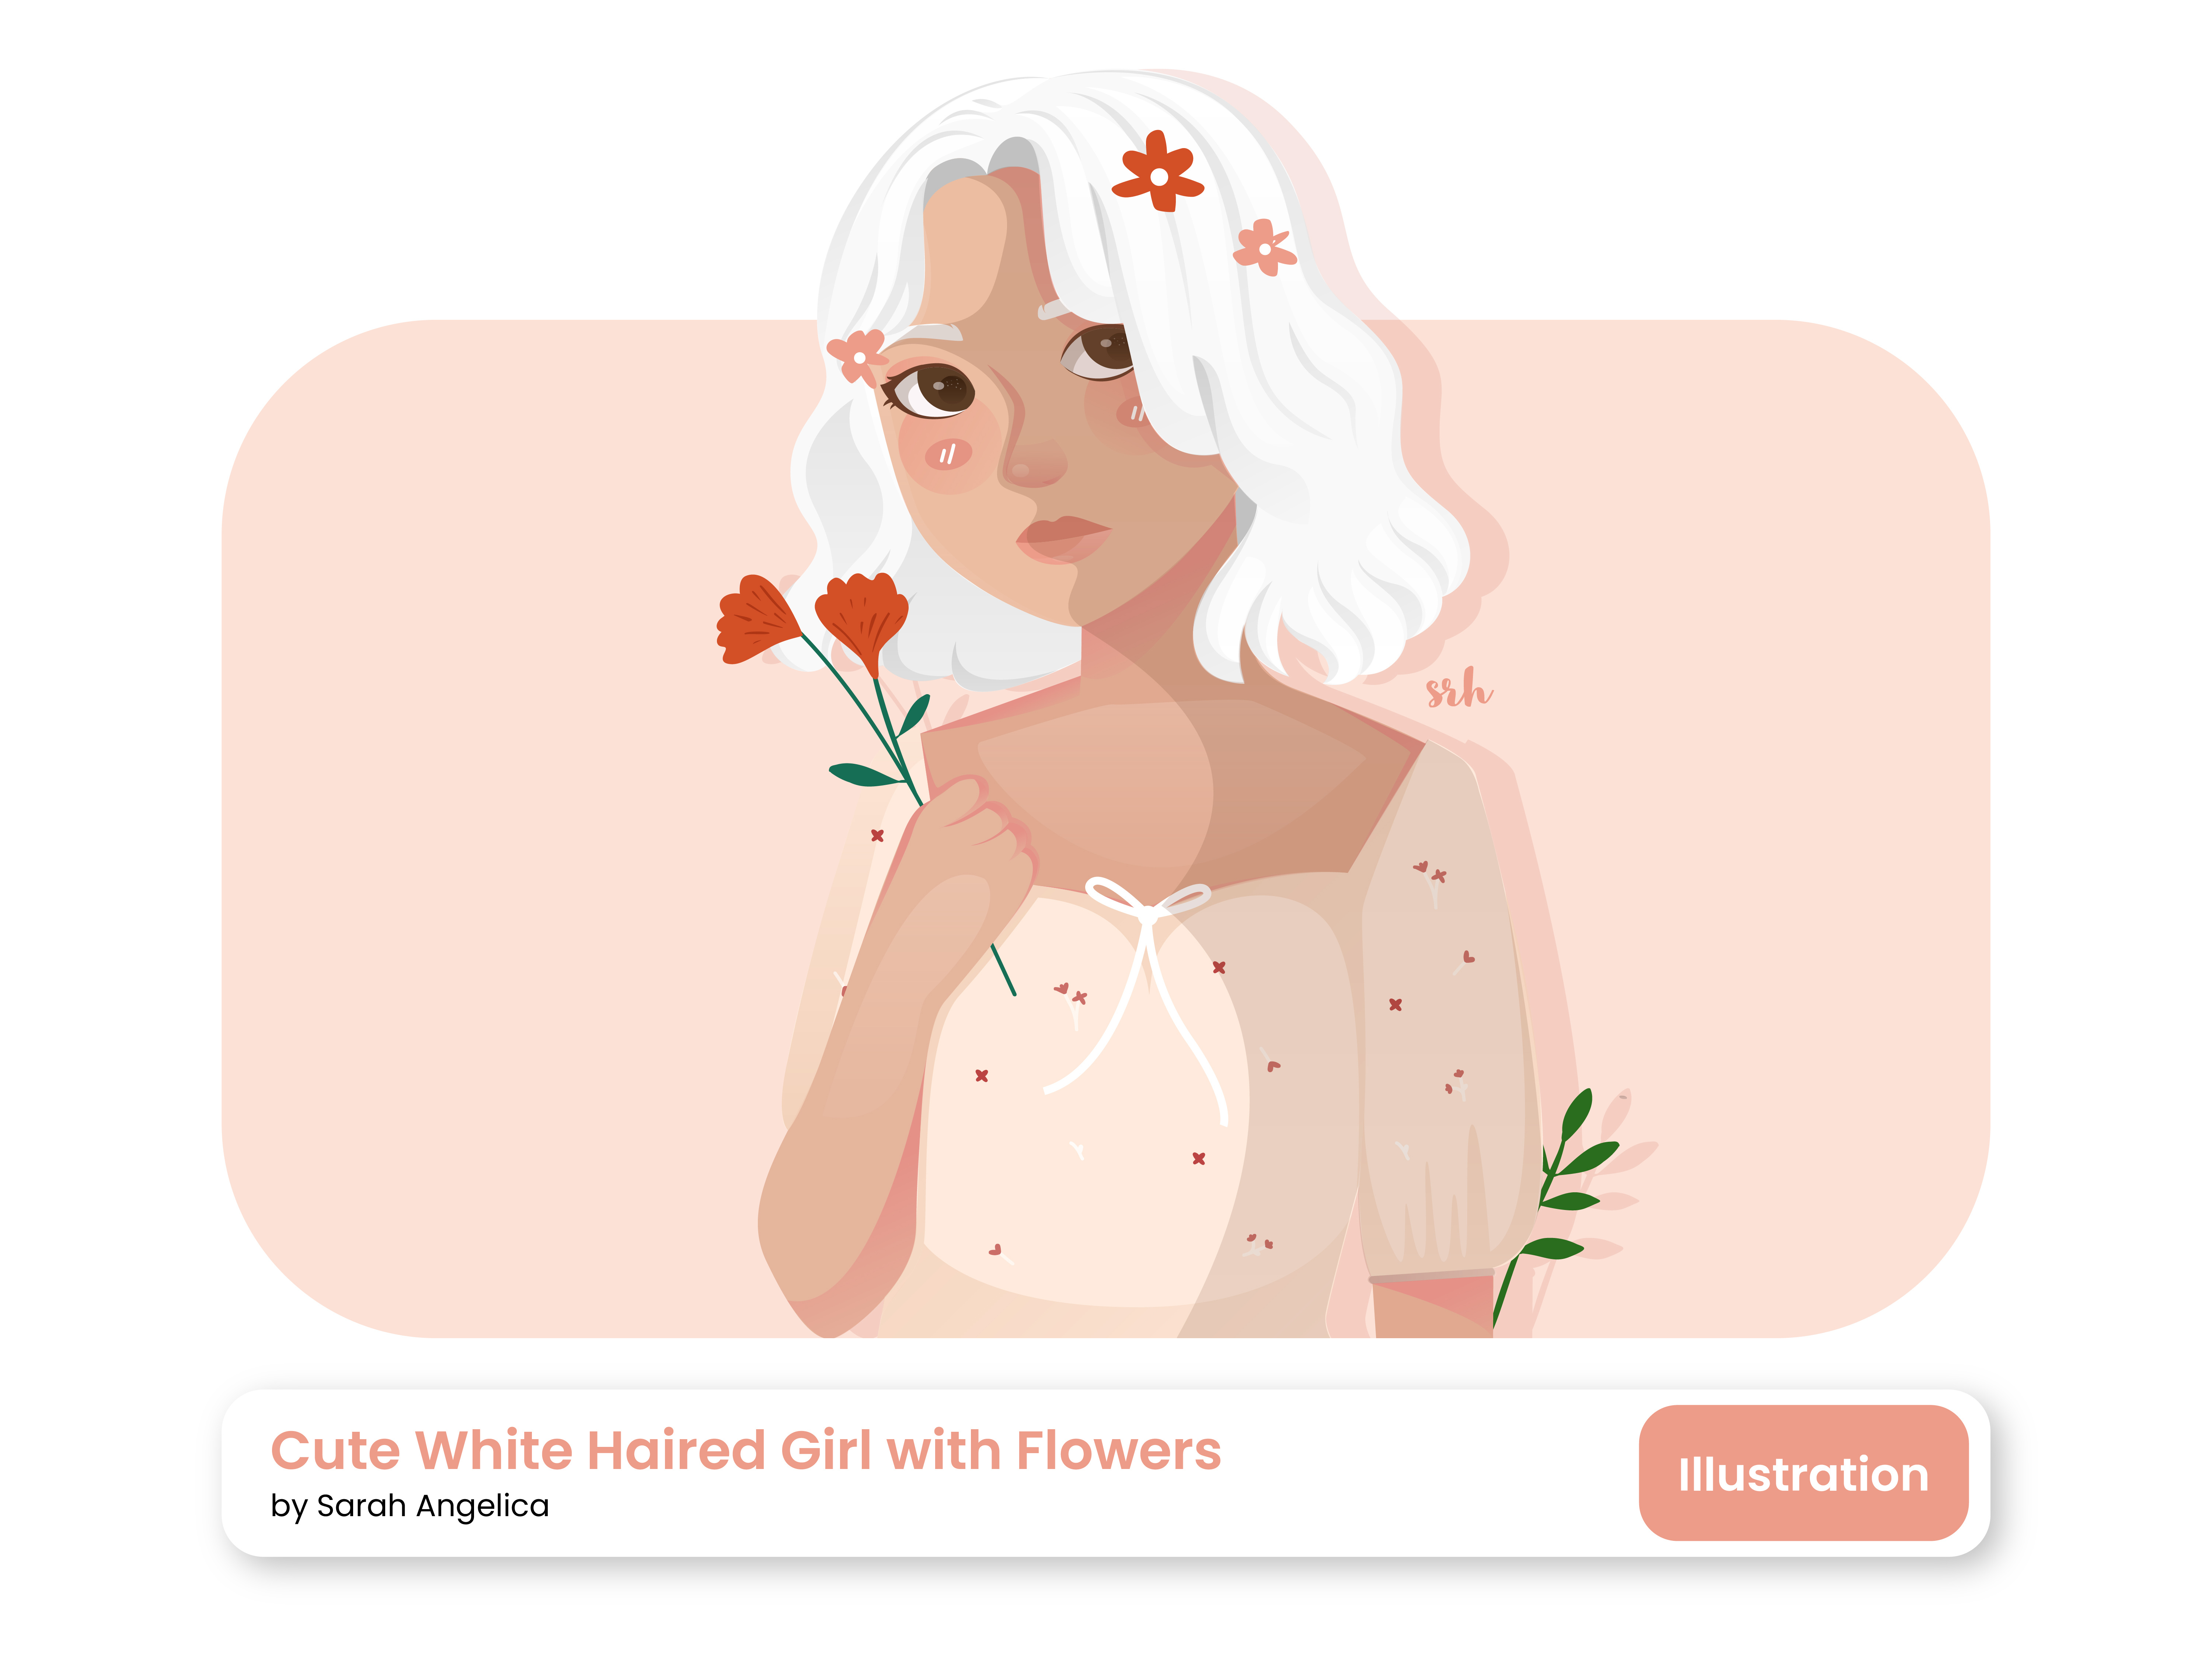2212x1658 pixels.
Task: Select the author name by Sarah Angelica
Action: point(410,1505)
